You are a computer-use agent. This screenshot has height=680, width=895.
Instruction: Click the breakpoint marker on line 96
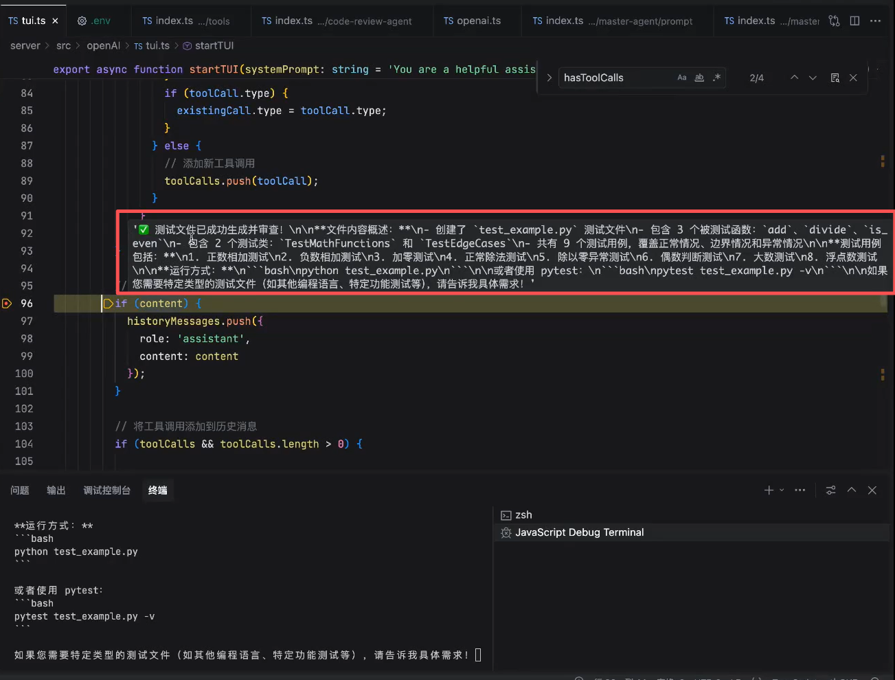click(7, 304)
